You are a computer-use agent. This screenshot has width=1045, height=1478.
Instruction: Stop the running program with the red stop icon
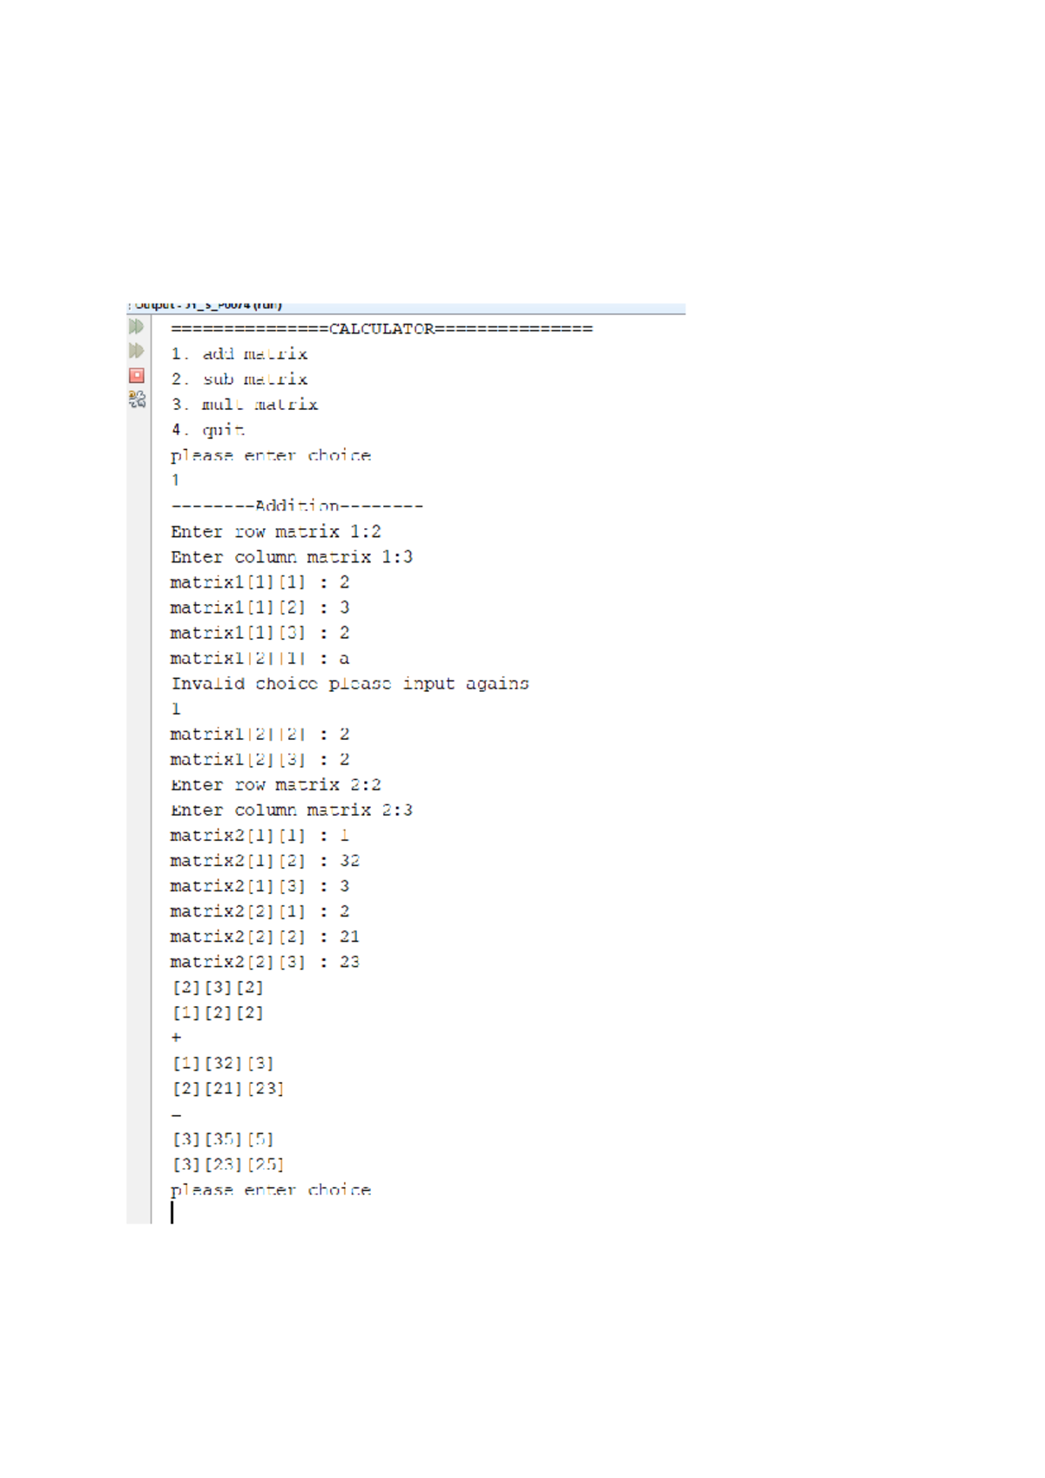[x=137, y=375]
